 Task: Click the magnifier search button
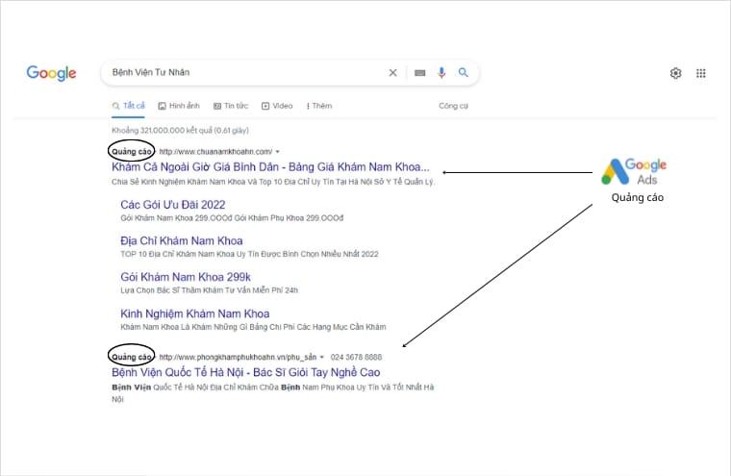463,72
